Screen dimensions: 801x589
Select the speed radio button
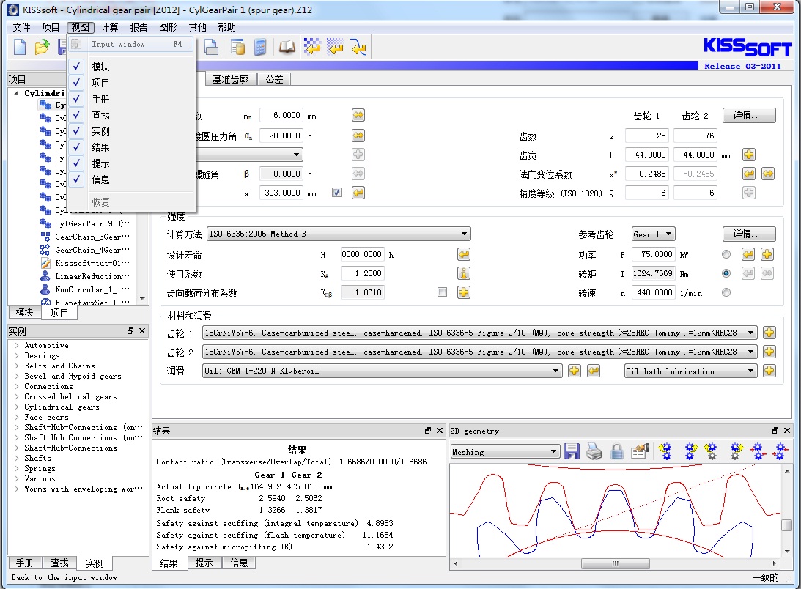[x=726, y=293]
